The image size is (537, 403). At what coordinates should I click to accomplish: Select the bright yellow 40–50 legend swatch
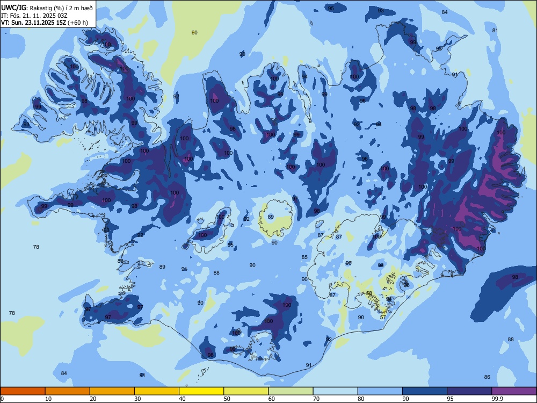coord(201,391)
